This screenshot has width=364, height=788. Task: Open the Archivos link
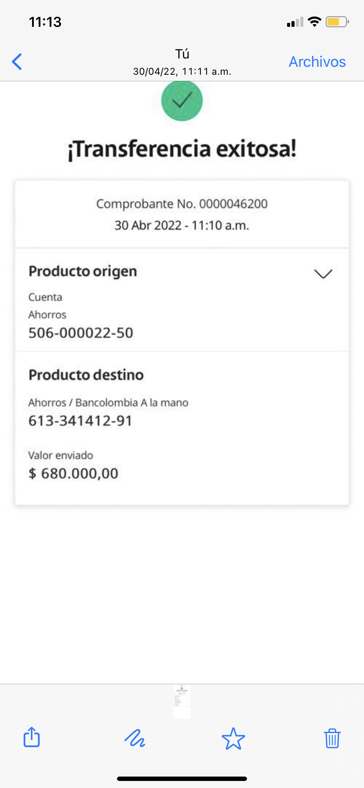tap(317, 62)
